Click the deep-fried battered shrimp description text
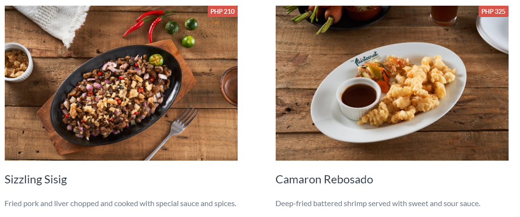The image size is (520, 217). (x=378, y=203)
